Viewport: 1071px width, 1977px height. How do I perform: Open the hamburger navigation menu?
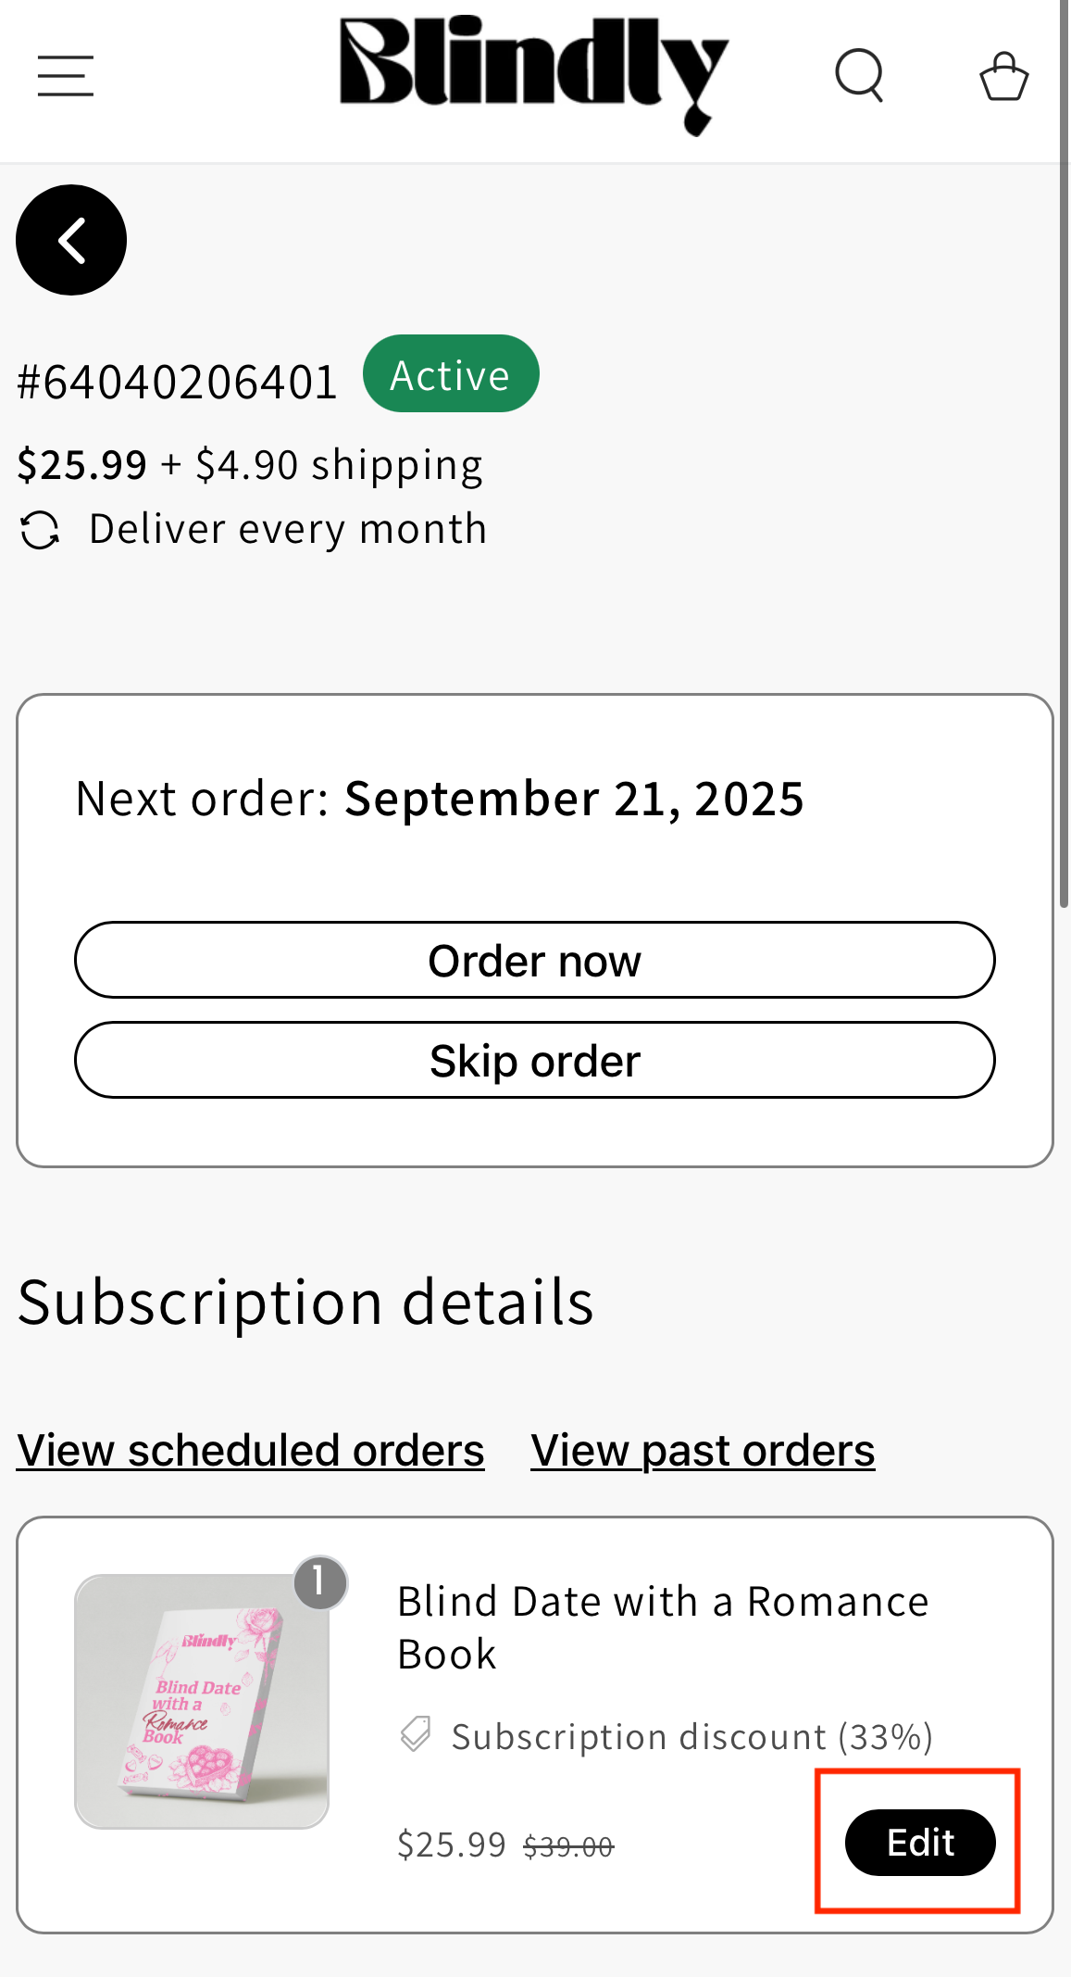click(x=66, y=76)
